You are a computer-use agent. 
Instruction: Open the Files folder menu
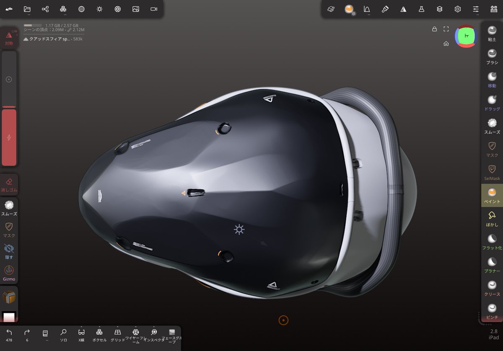(27, 9)
